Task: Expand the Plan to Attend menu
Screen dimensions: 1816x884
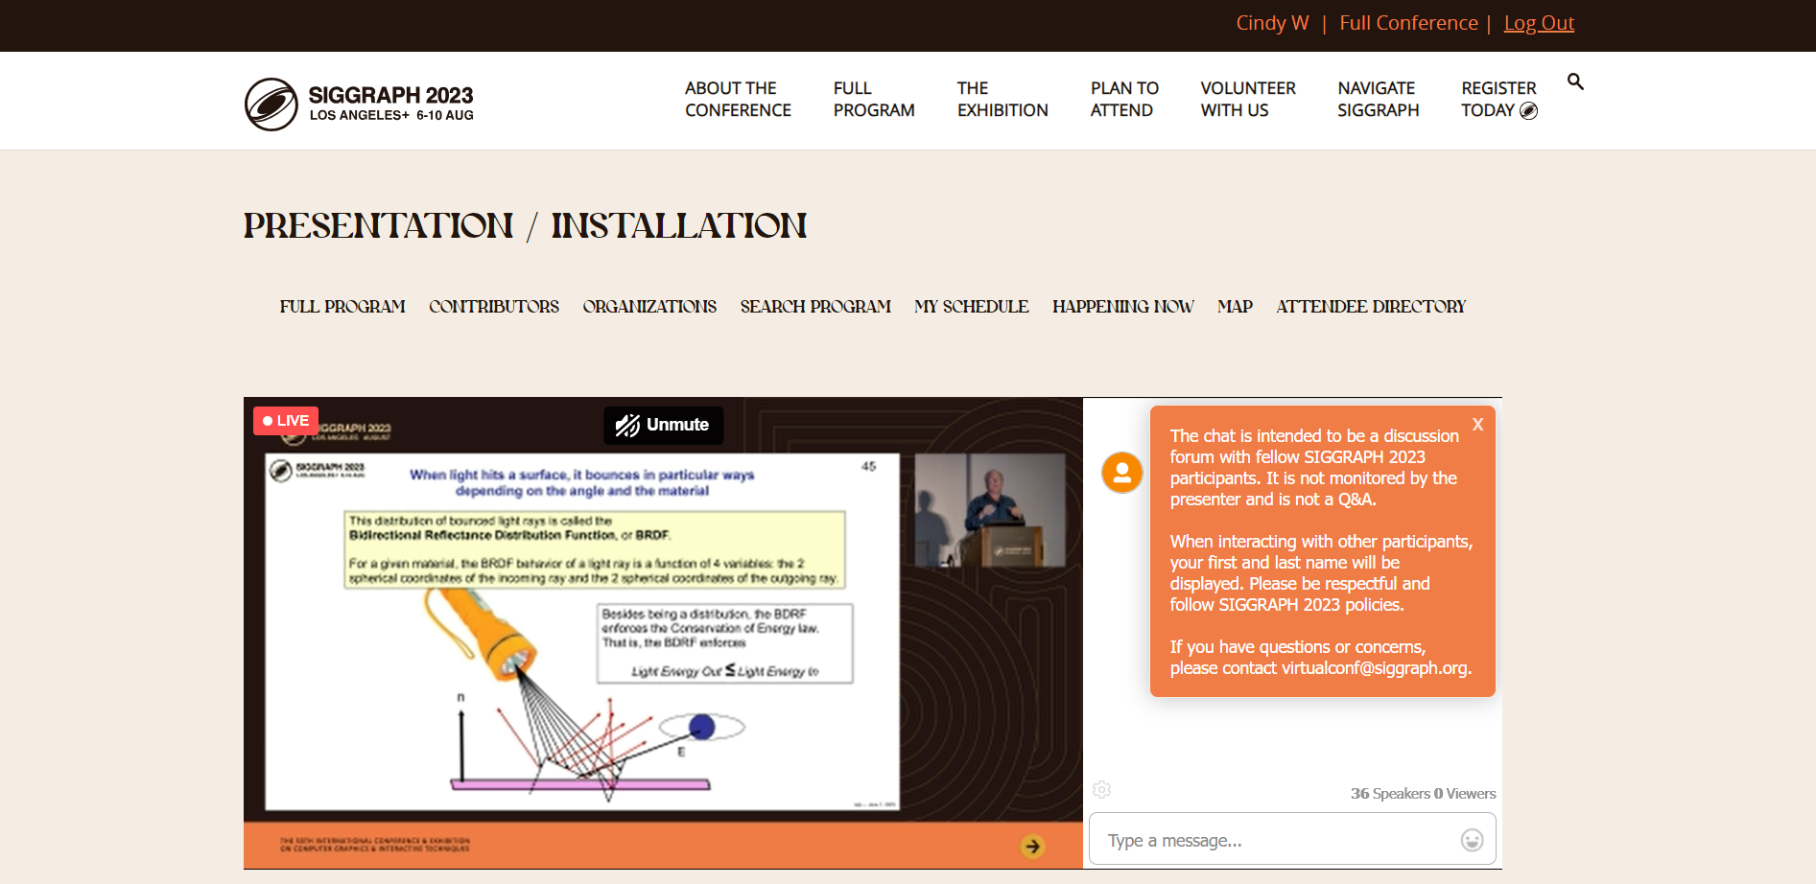Action: (x=1123, y=100)
